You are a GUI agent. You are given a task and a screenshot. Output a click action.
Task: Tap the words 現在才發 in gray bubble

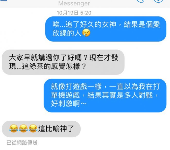click(x=104, y=57)
